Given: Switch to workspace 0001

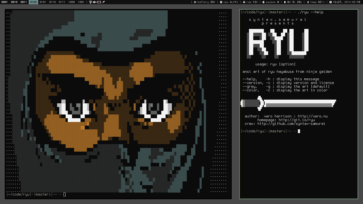Looking at the screenshot, I should 5,2.
